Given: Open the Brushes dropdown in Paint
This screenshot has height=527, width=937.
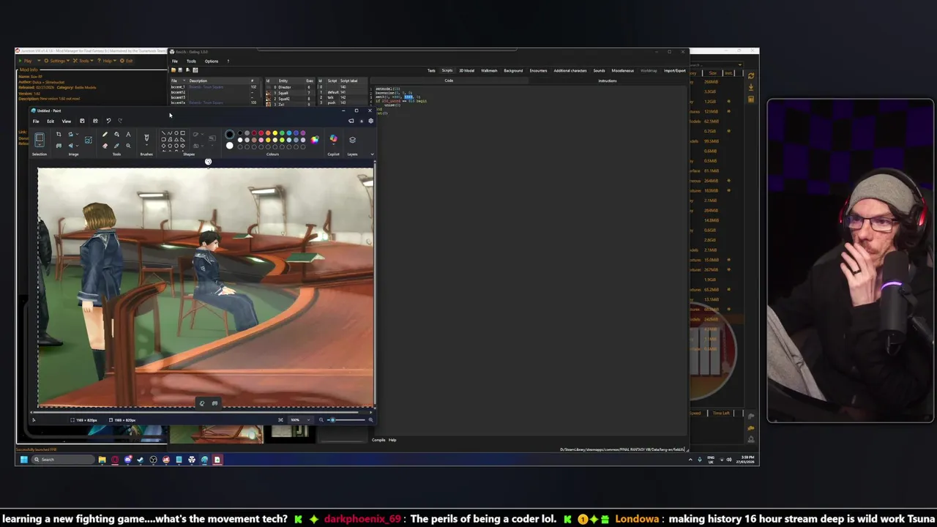Looking at the screenshot, I should (146, 145).
